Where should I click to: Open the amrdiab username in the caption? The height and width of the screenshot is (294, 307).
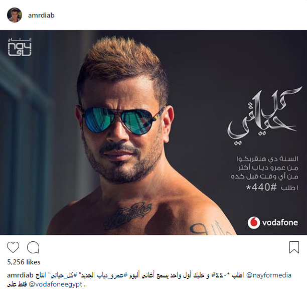click(20, 275)
